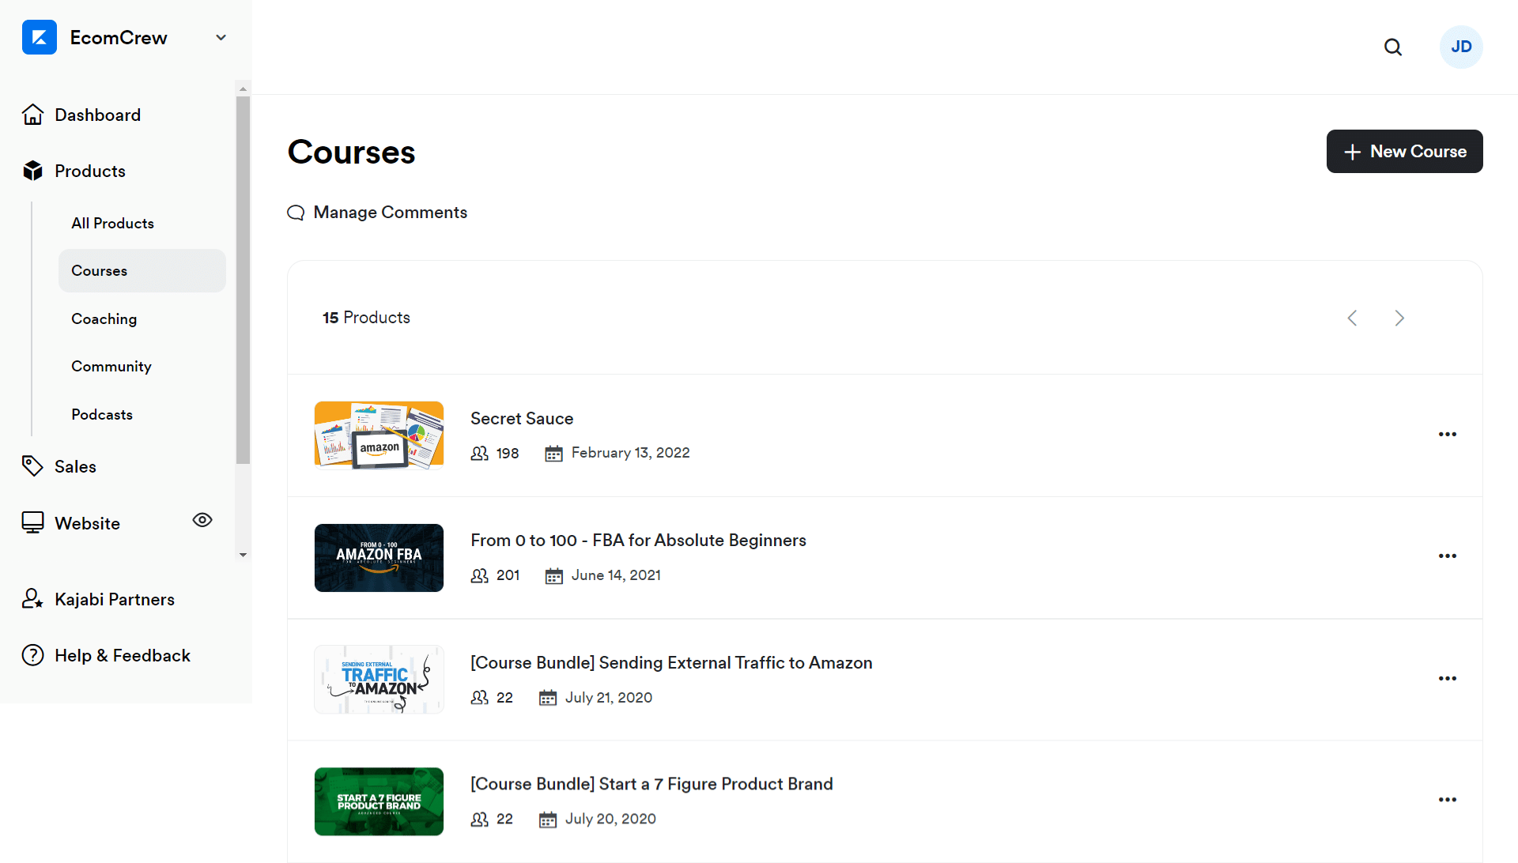
Task: Open search with the magnifier icon
Action: [1393, 47]
